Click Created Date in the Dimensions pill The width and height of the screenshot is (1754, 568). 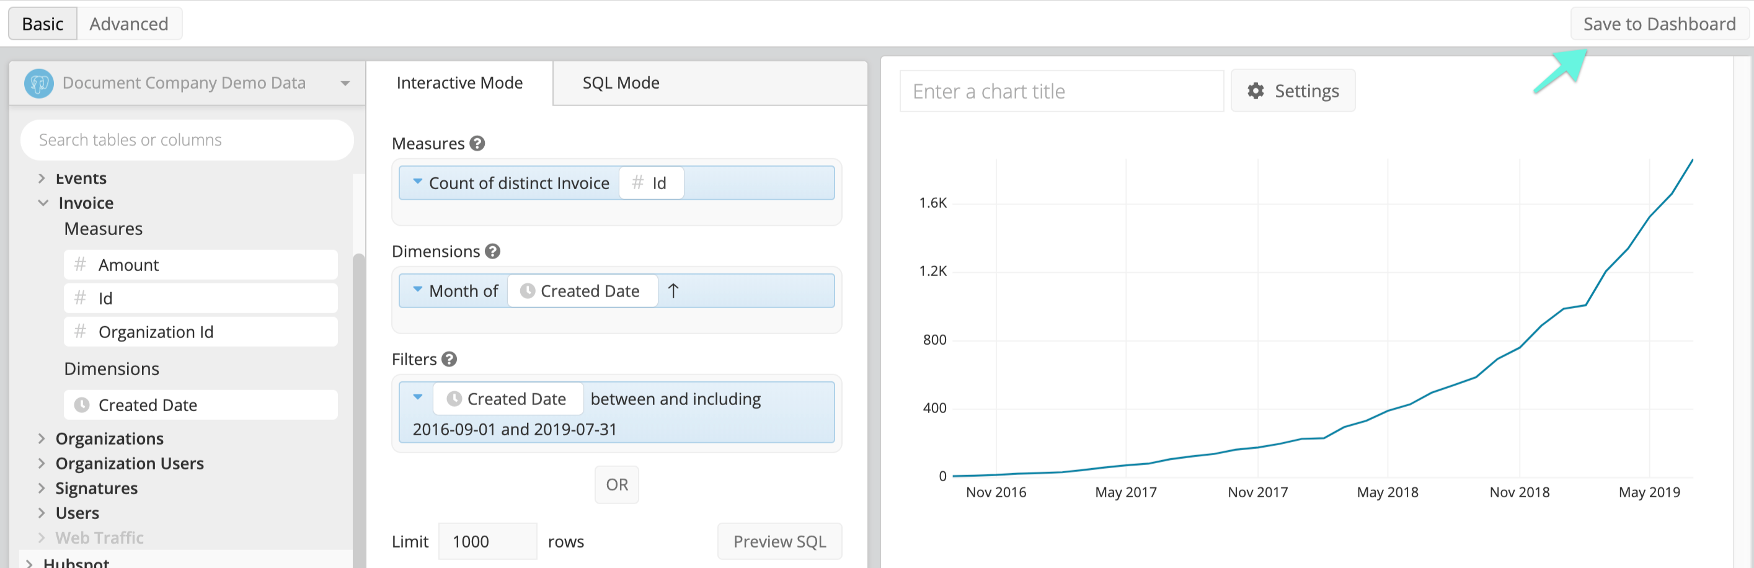point(582,291)
